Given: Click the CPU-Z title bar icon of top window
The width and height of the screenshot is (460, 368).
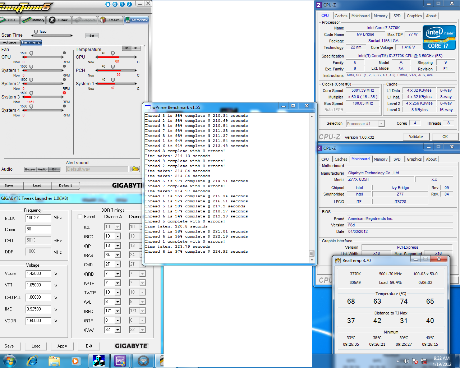Looking at the screenshot, I should tap(319, 5).
